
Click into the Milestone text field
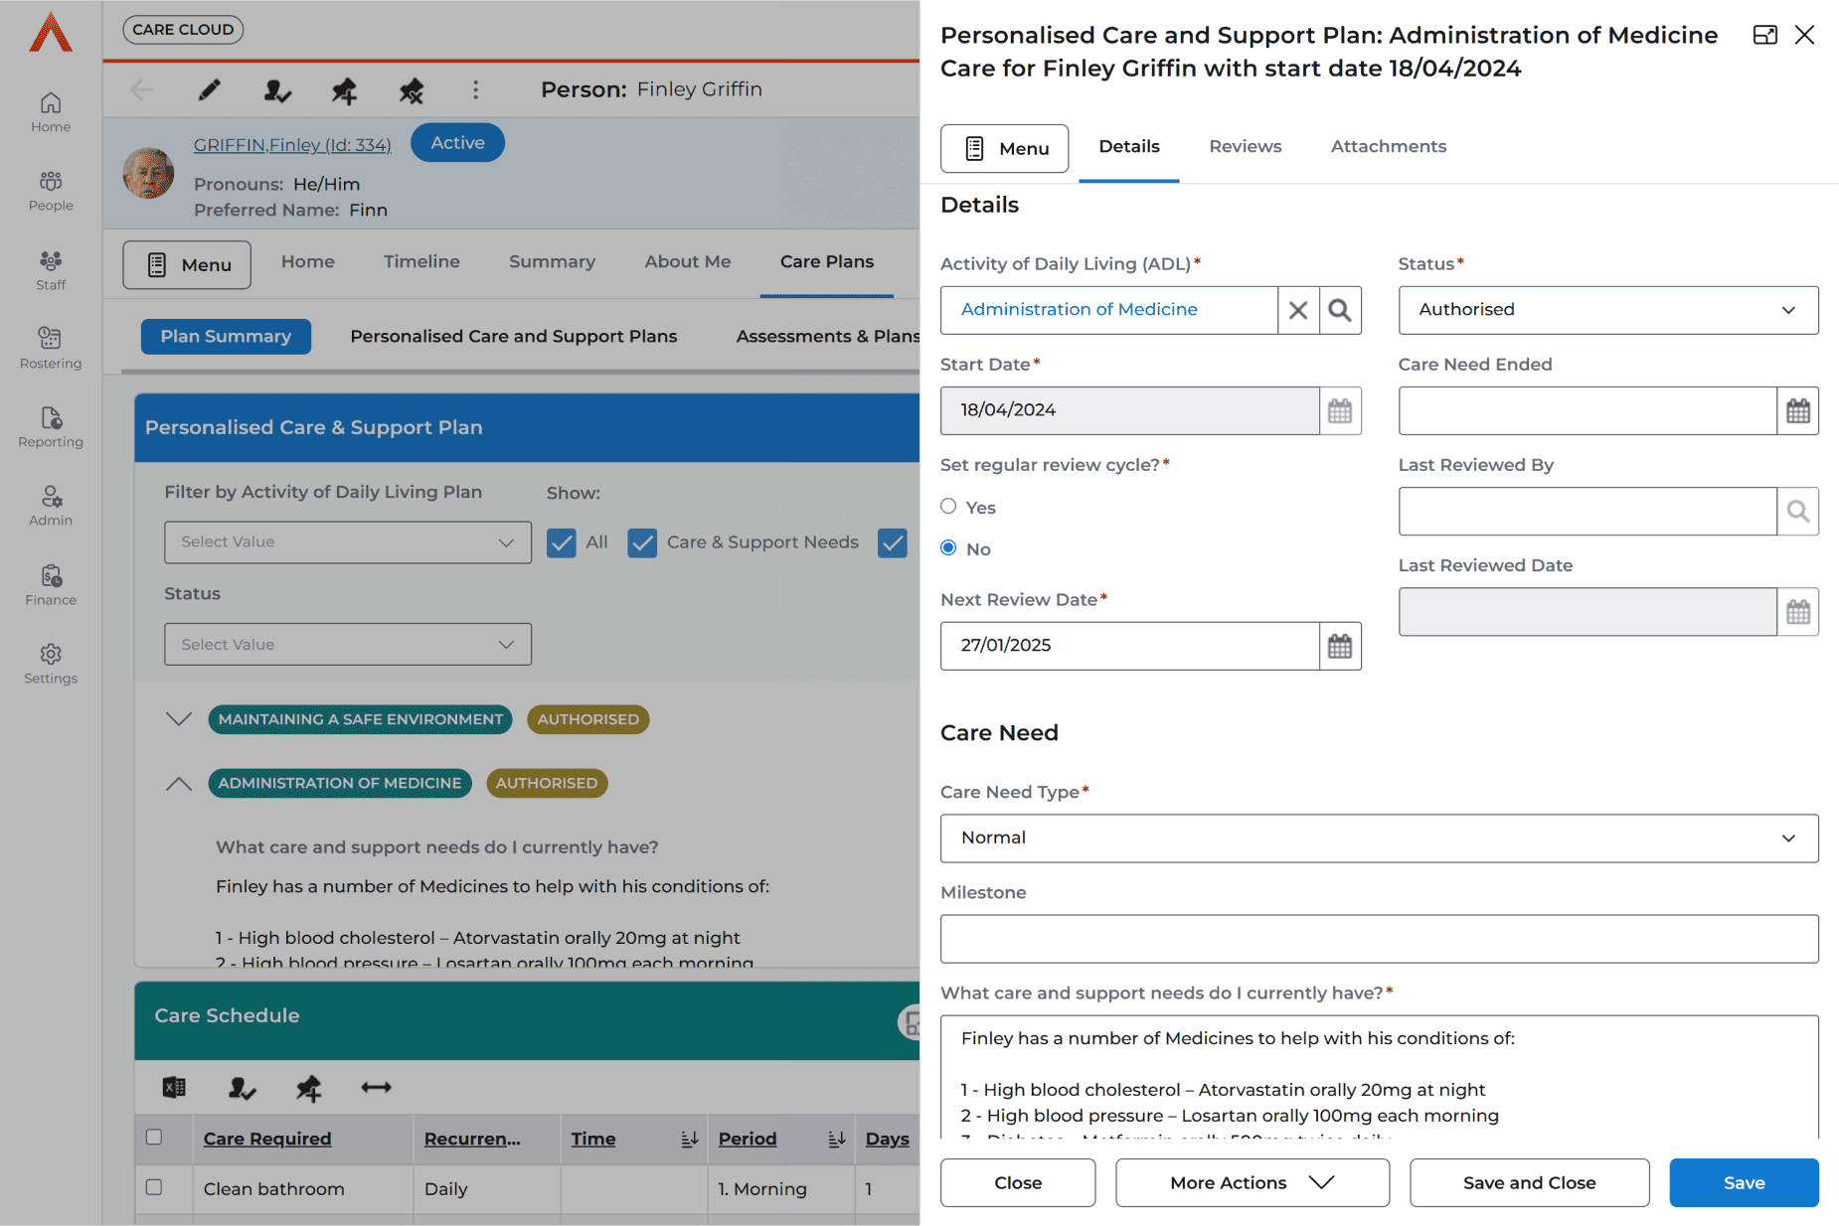tap(1379, 939)
